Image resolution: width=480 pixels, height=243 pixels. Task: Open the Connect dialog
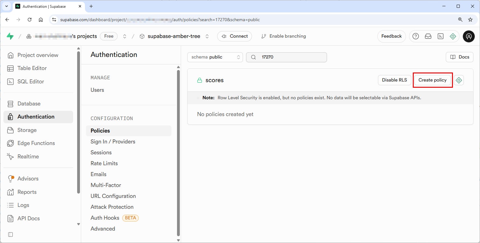[235, 36]
